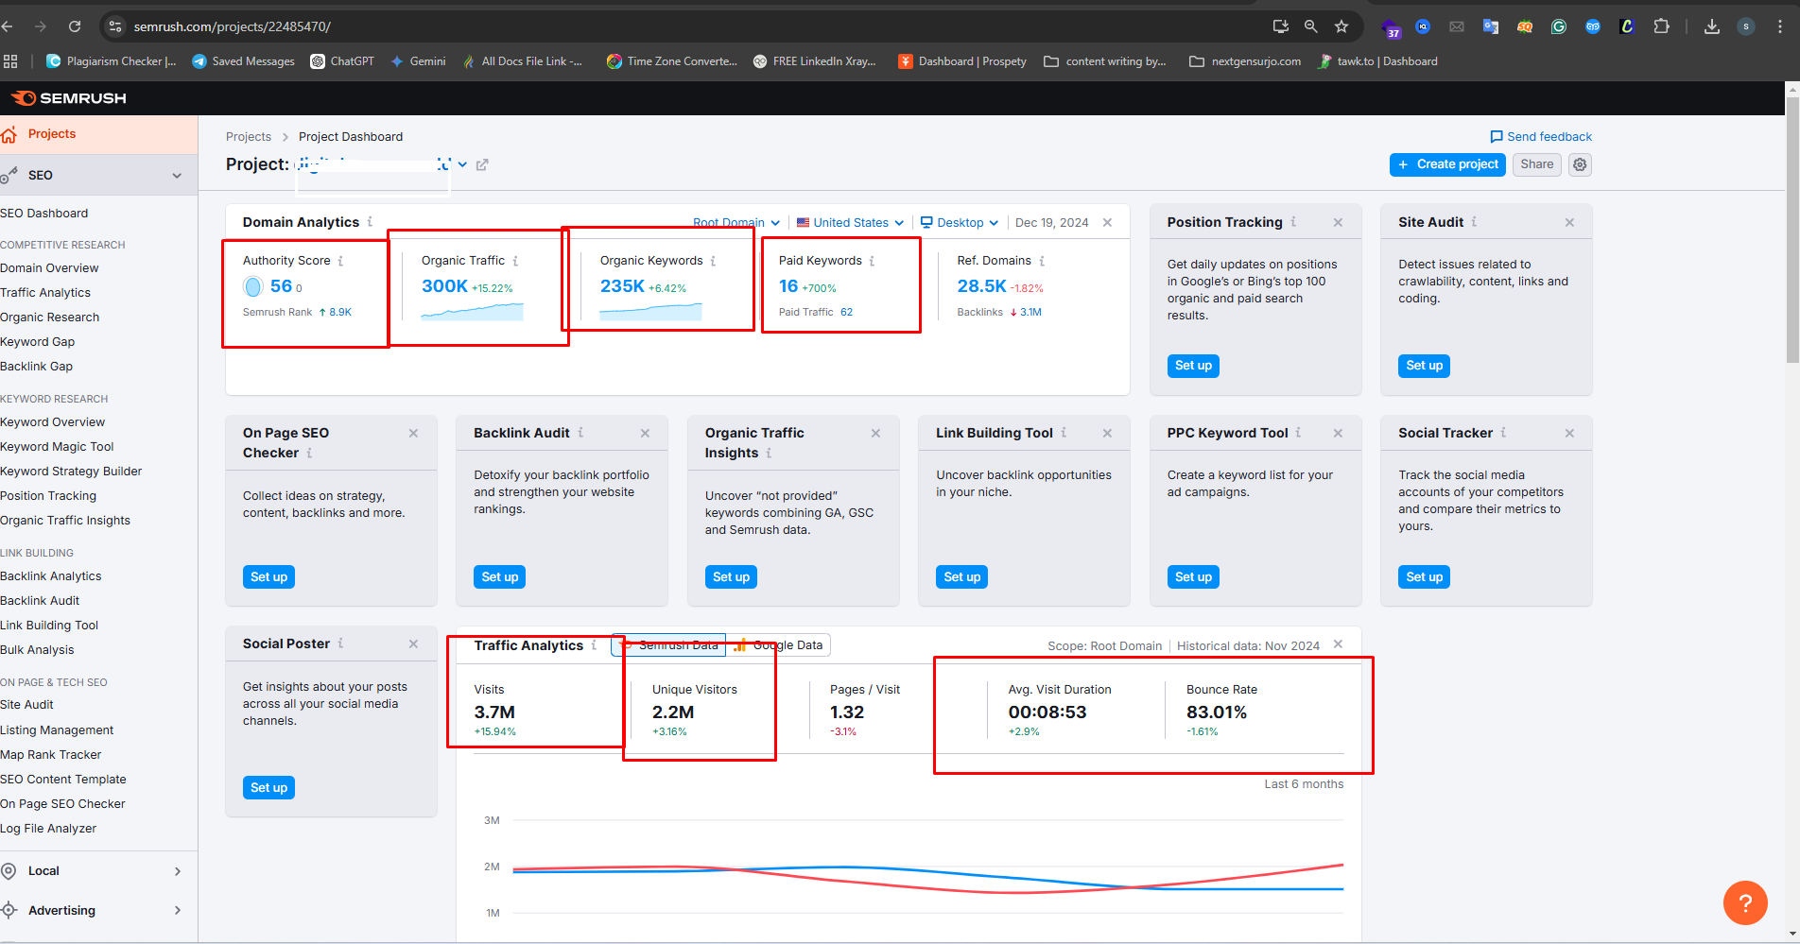This screenshot has width=1800, height=944.
Task: Click info icon next to Social Poster
Action: pos(340,644)
